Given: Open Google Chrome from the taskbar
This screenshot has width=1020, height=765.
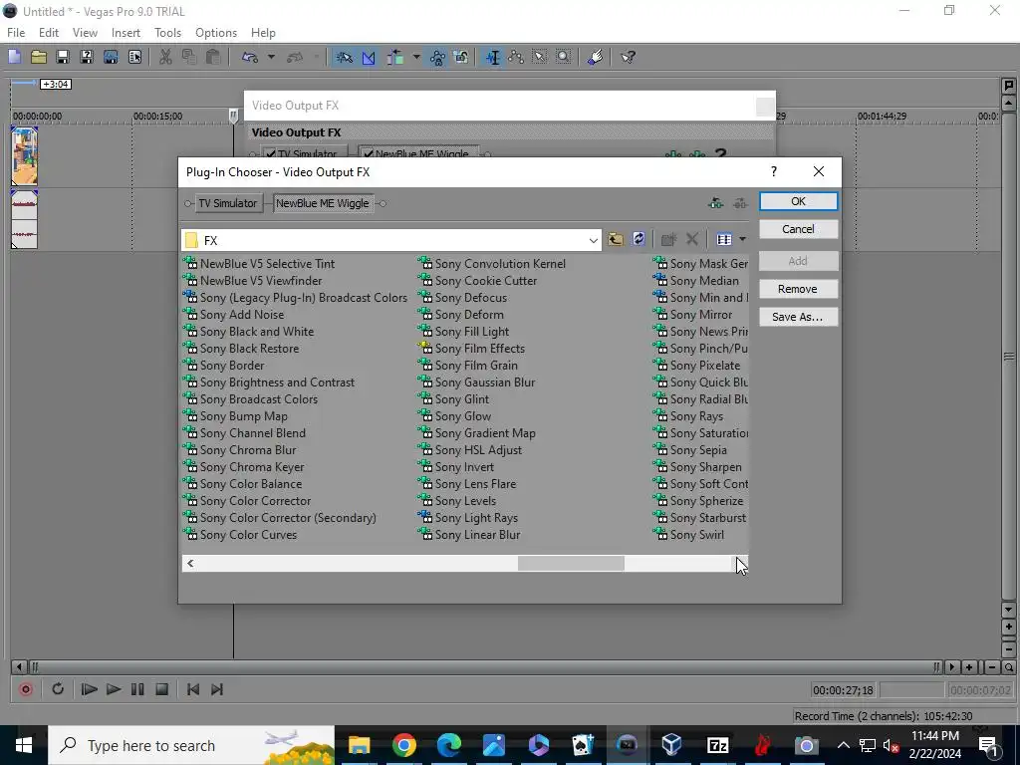Looking at the screenshot, I should [x=404, y=745].
